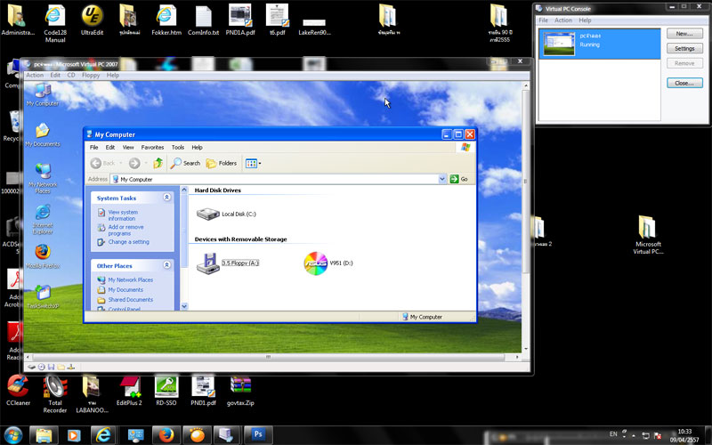Open the Action menu in Virtual PC Console
Image resolution: width=712 pixels, height=445 pixels.
click(x=563, y=20)
